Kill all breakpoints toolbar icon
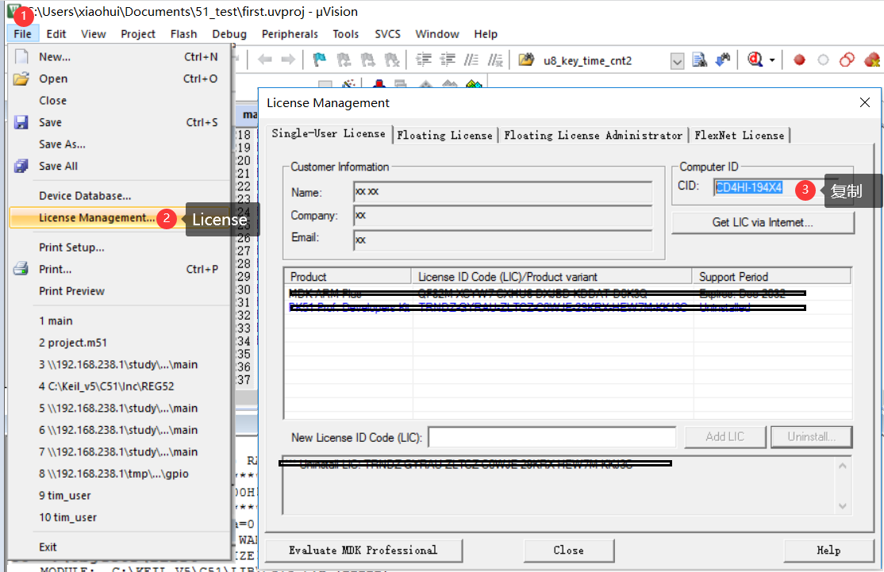Screen dimensions: 884x572 (x=871, y=60)
